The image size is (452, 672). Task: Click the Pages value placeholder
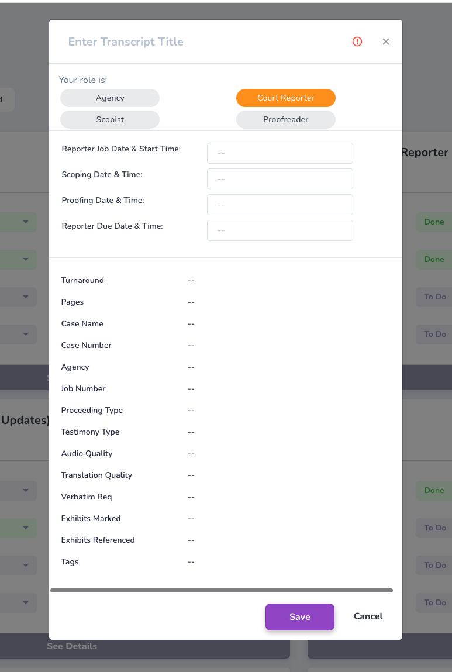(191, 302)
